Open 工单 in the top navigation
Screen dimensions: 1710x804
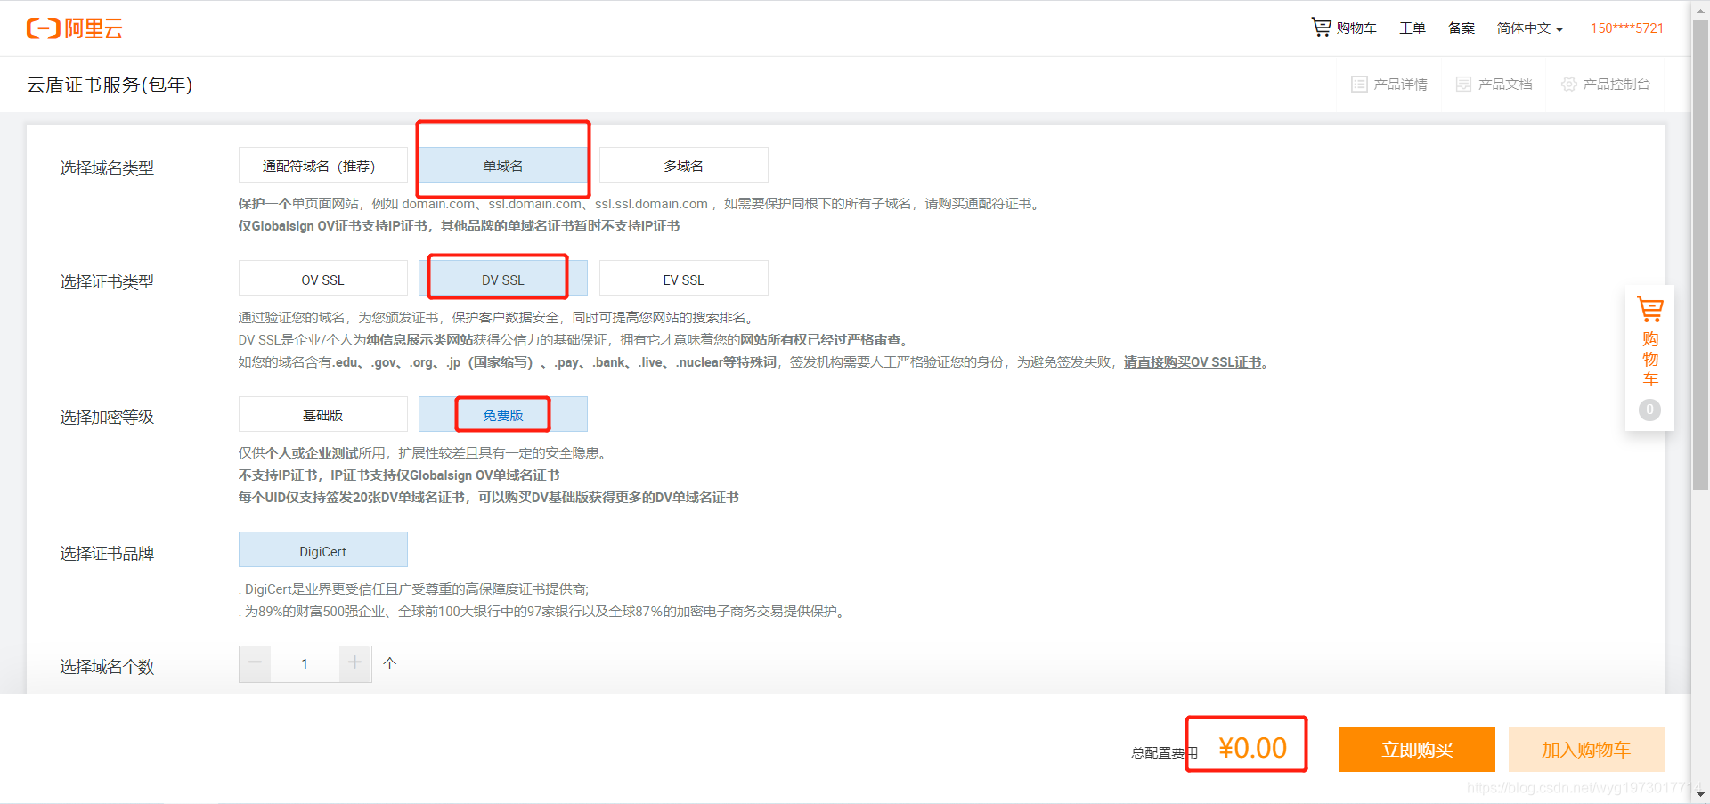tap(1413, 28)
